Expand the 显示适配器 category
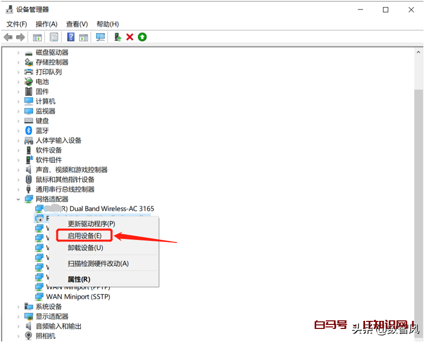 click(x=19, y=316)
